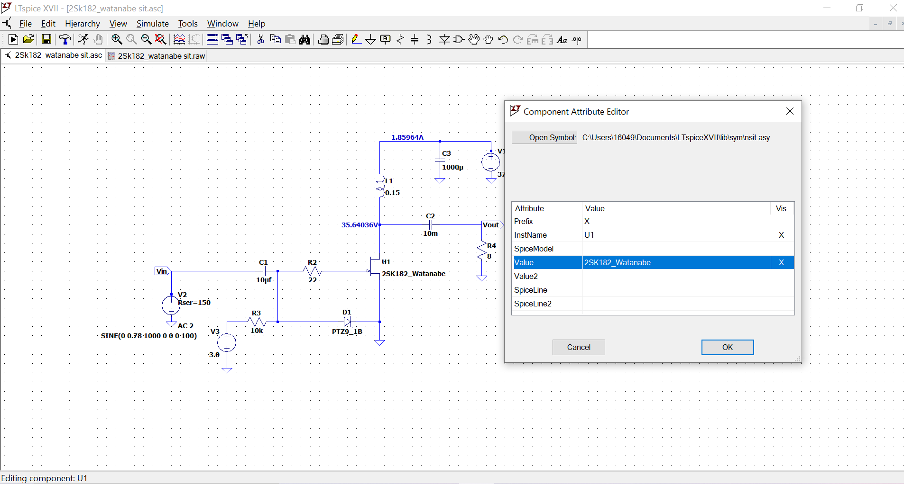
Task: Place a resistor component
Action: coord(400,40)
